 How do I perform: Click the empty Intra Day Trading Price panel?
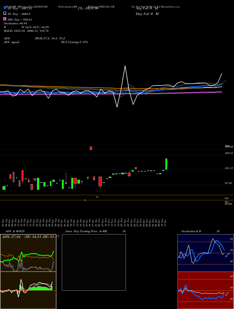pyautogui.click(x=94, y=262)
